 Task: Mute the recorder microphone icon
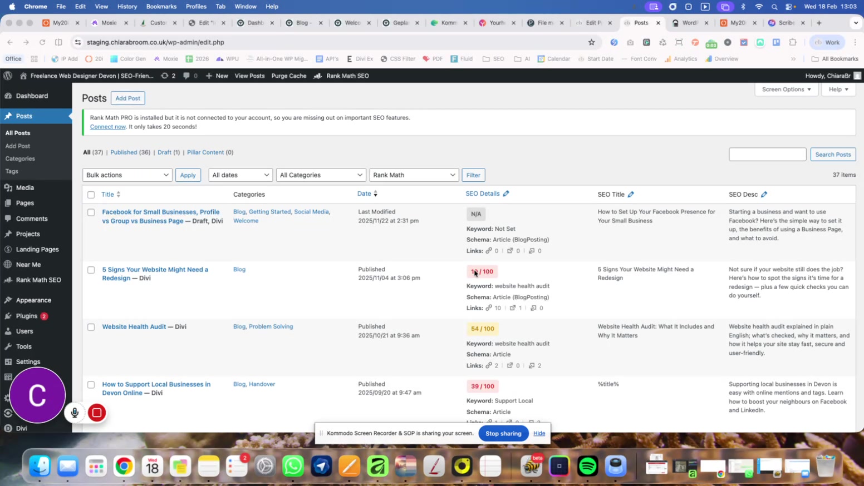point(75,413)
